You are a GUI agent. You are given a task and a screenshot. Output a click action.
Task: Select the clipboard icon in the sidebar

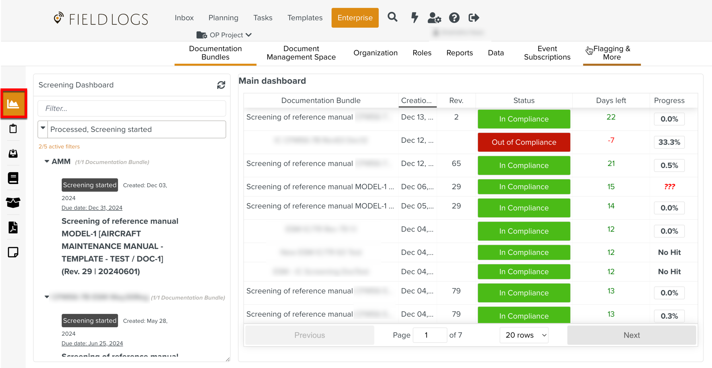(13, 128)
